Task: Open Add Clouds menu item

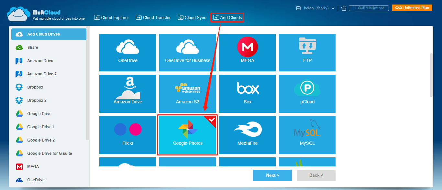Action: [x=227, y=17]
